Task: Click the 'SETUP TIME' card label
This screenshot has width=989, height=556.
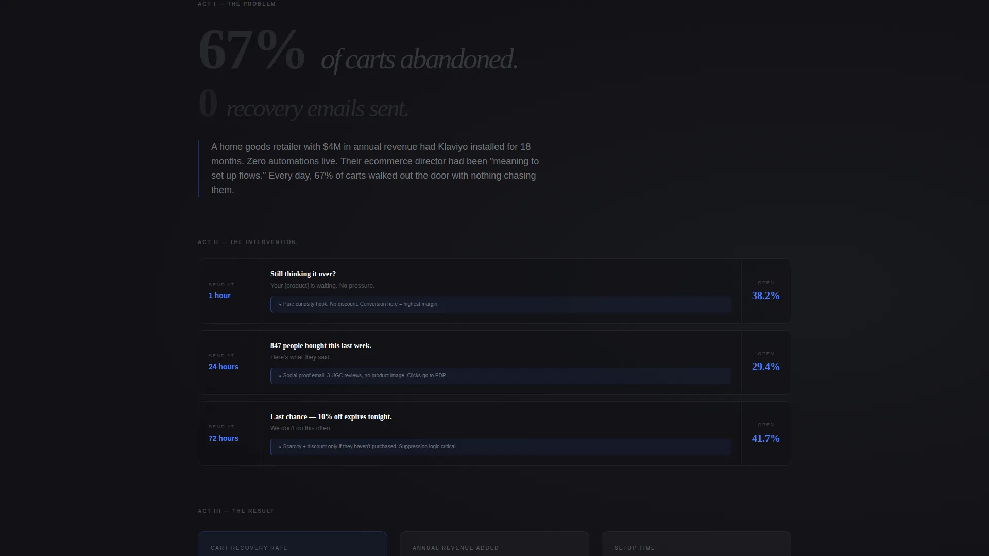Action: click(x=635, y=548)
